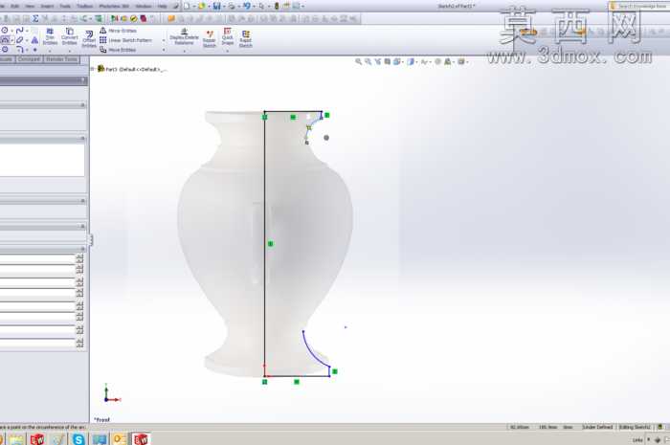Click the Rapid Sketch tool
The image size is (670, 445).
[246, 39]
